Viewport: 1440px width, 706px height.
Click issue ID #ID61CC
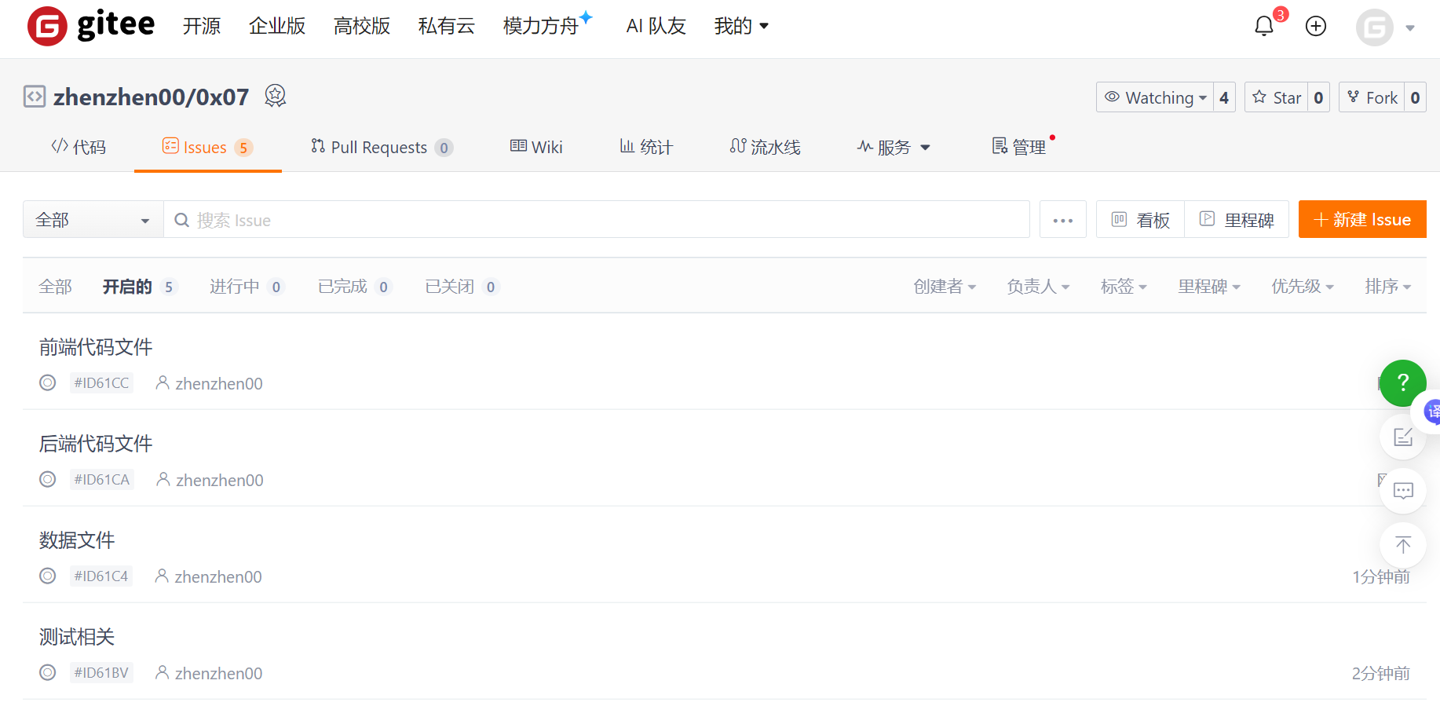101,382
